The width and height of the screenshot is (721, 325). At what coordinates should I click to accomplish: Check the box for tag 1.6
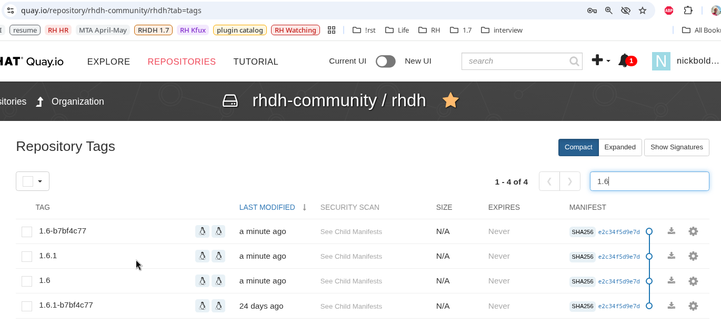pyautogui.click(x=27, y=281)
